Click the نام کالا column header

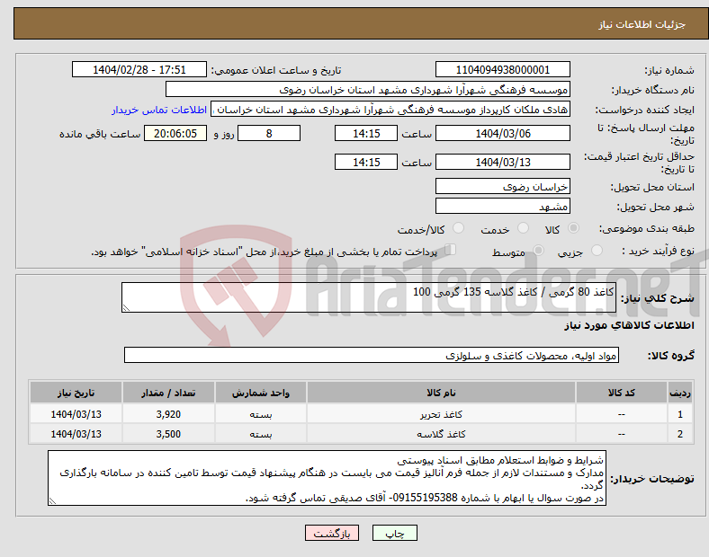click(x=441, y=393)
